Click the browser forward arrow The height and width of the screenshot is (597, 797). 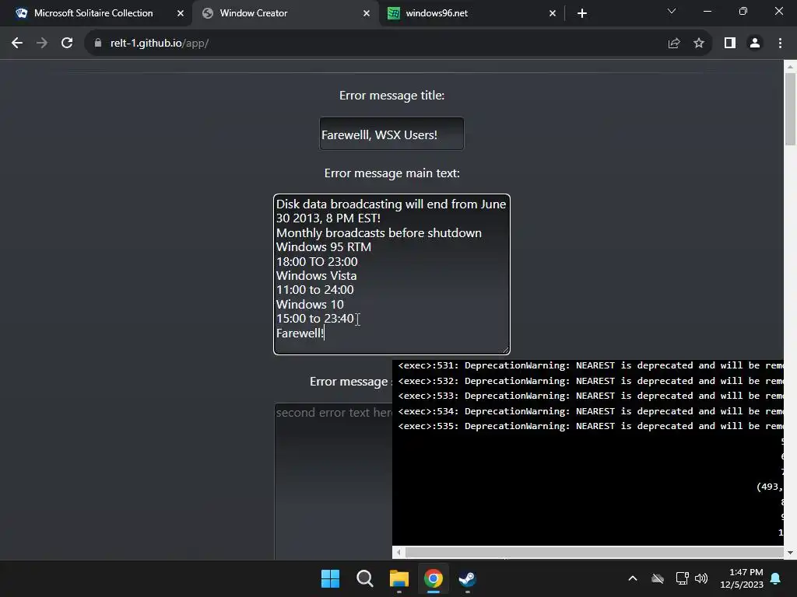pos(42,44)
